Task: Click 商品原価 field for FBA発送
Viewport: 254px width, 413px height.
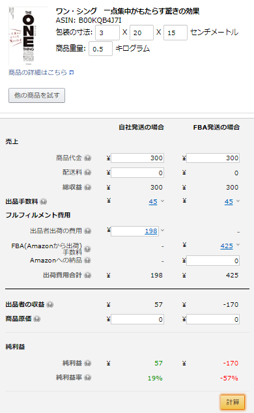Action: (213, 319)
